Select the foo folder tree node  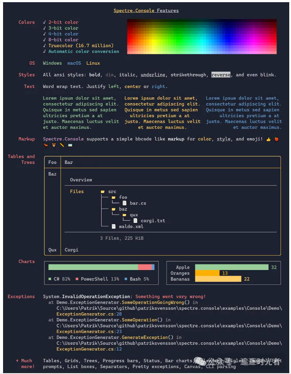pyautogui.click(x=123, y=197)
